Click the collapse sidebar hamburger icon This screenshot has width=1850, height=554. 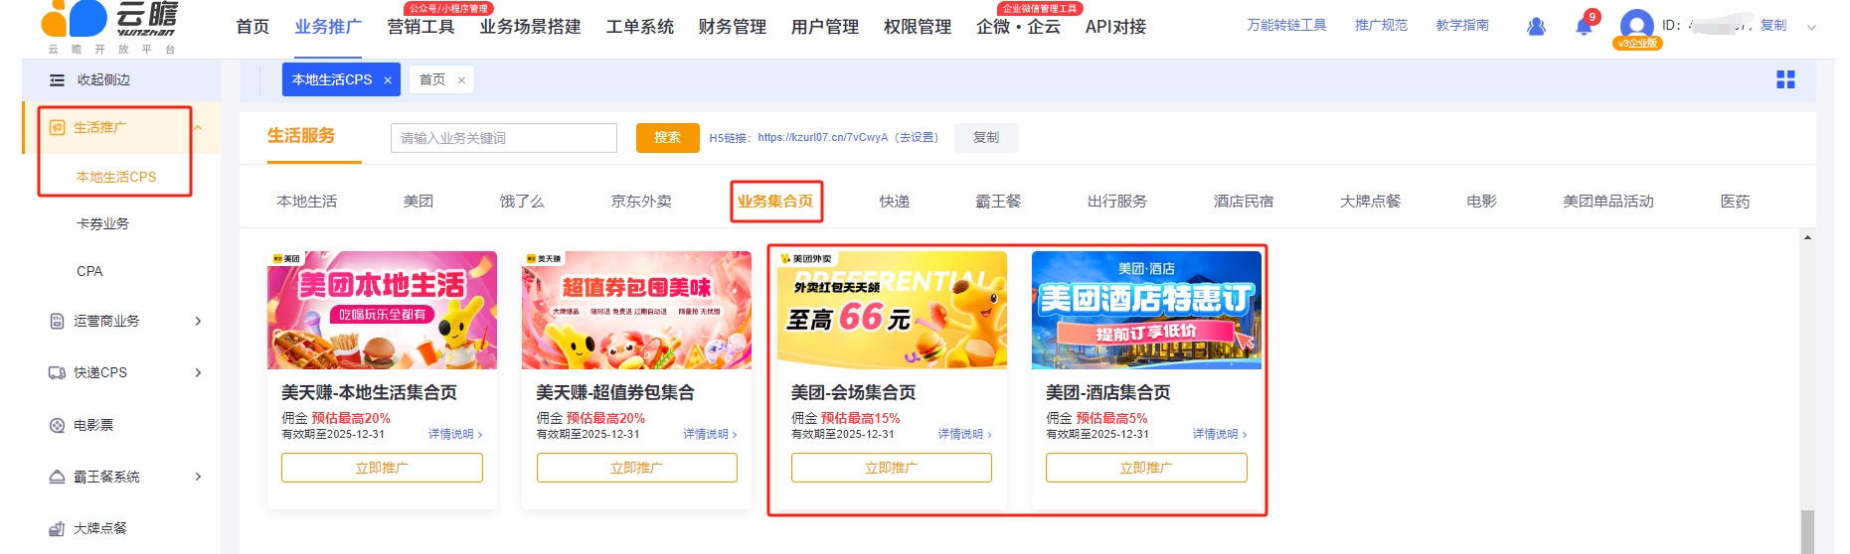[57, 79]
